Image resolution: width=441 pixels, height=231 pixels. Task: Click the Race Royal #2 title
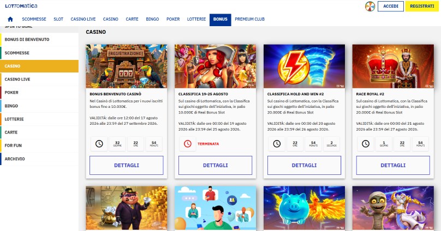tap(370, 94)
